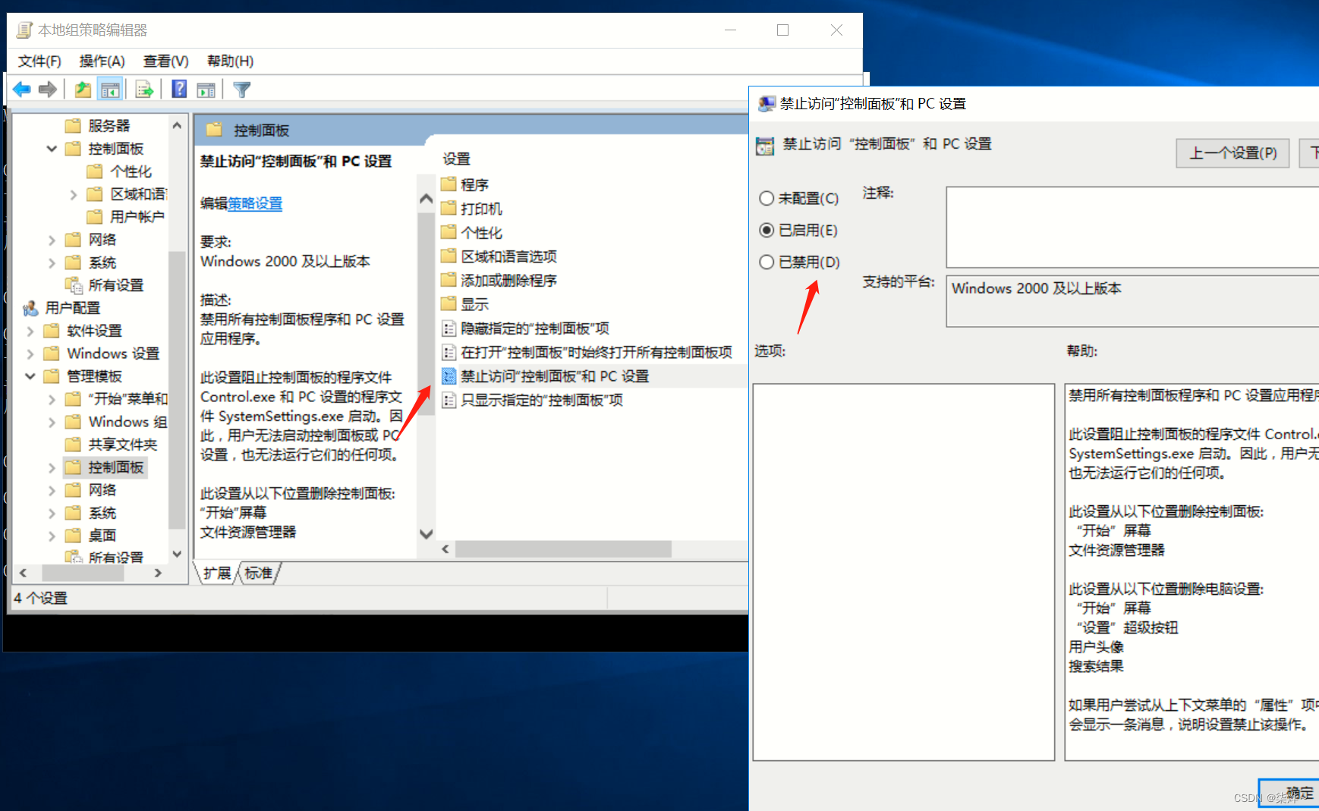Open the 文件(F) menu
This screenshot has width=1319, height=811.
[x=39, y=61]
